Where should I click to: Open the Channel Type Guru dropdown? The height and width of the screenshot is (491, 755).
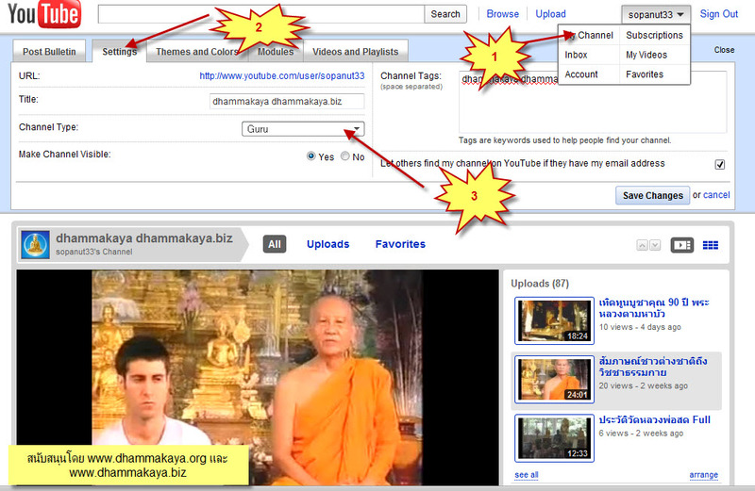point(303,129)
